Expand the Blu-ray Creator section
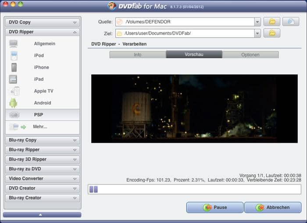This screenshot has width=307, height=223. click(x=43, y=198)
